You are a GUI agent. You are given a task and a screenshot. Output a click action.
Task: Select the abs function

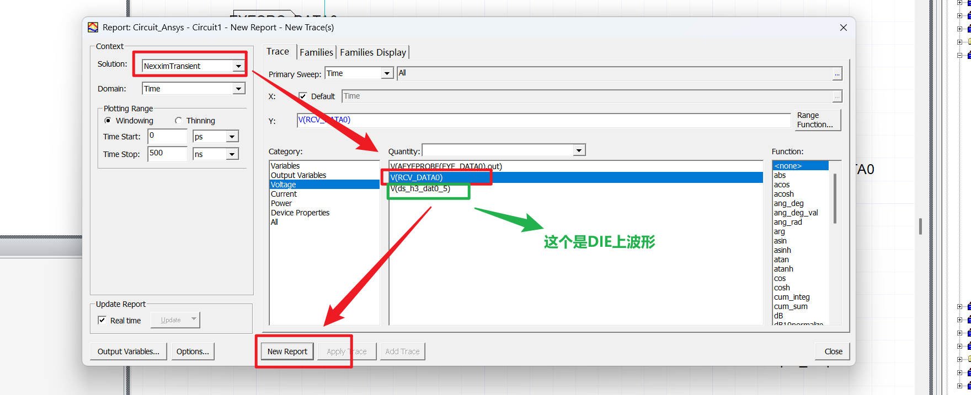[800, 175]
